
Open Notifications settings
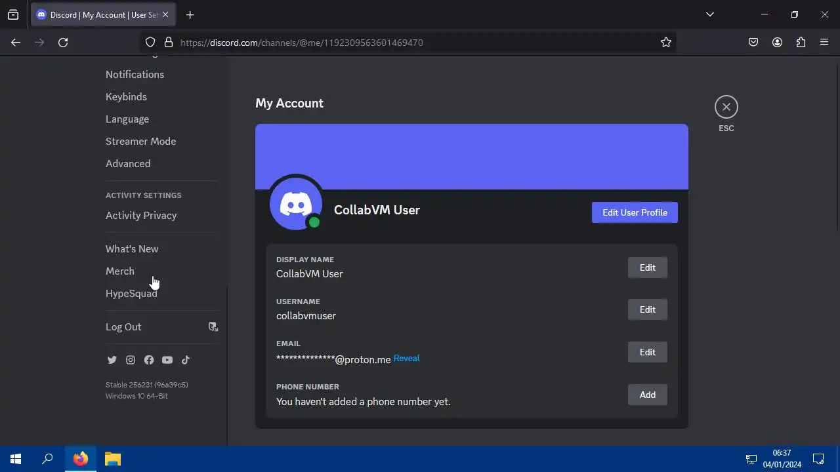[x=135, y=75]
